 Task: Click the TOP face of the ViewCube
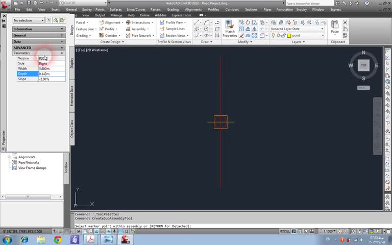[363, 65]
